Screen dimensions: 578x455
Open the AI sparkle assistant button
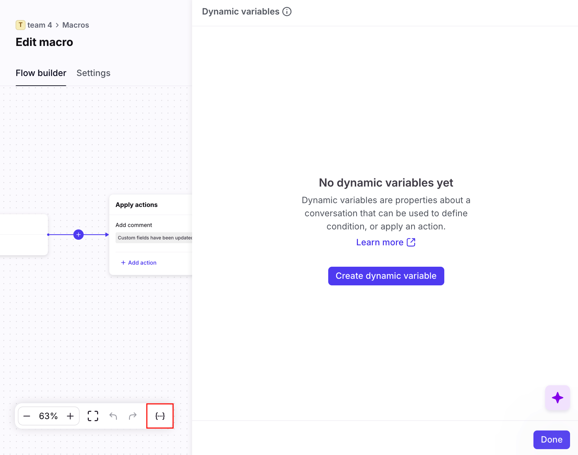(x=557, y=398)
